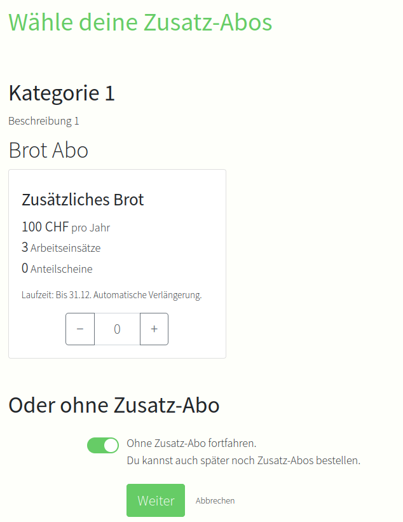The height and width of the screenshot is (522, 403).
Task: Click the 'pro Jahr' price label
Action: pos(91,228)
